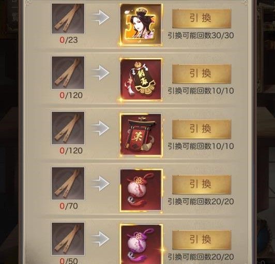Tap the wooden sticks cost icon showing 0/50
The height and width of the screenshot is (264, 275).
point(68,239)
